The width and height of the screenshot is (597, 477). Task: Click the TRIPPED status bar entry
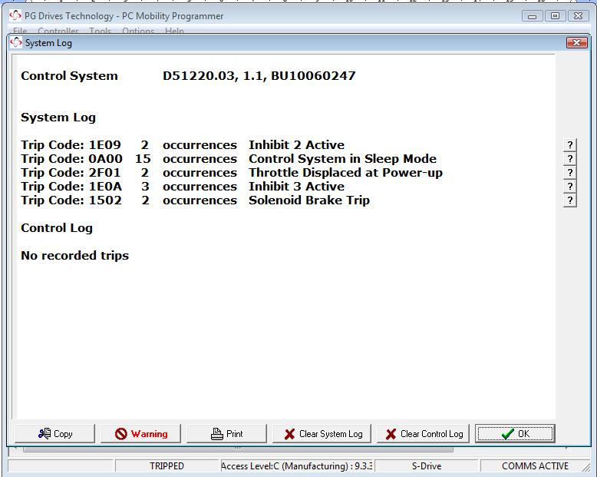click(x=167, y=466)
